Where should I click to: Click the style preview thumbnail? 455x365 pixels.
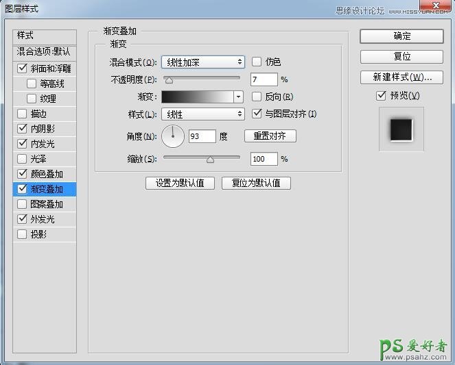click(x=401, y=128)
